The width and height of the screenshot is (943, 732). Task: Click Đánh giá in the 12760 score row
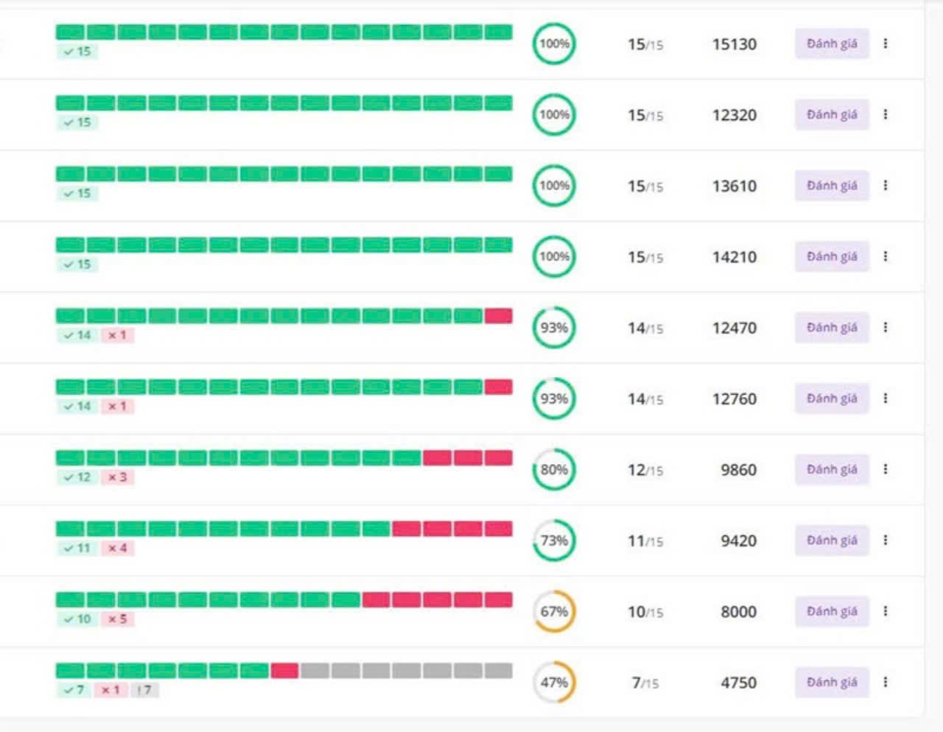[x=831, y=398]
